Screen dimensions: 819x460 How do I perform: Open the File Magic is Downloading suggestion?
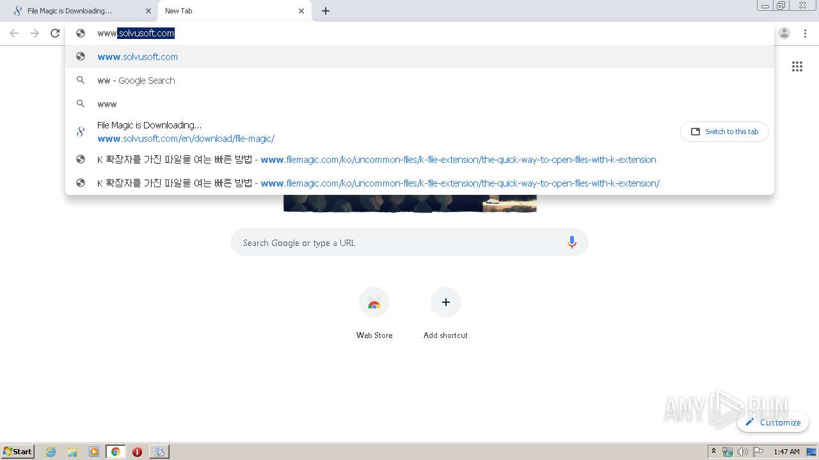pos(420,132)
